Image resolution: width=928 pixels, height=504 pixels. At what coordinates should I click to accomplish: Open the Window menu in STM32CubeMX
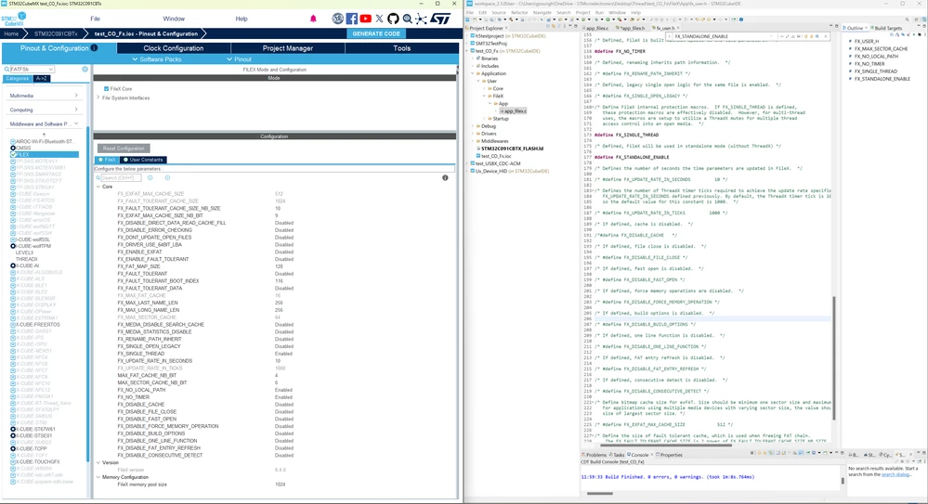(174, 19)
